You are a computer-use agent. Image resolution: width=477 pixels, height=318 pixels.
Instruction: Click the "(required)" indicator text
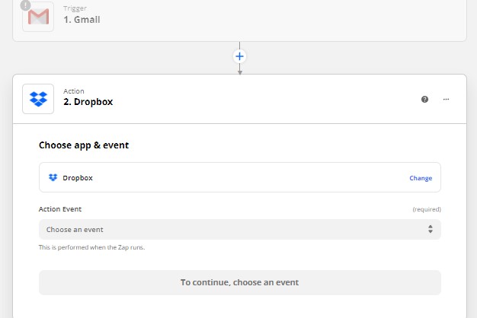click(x=427, y=208)
